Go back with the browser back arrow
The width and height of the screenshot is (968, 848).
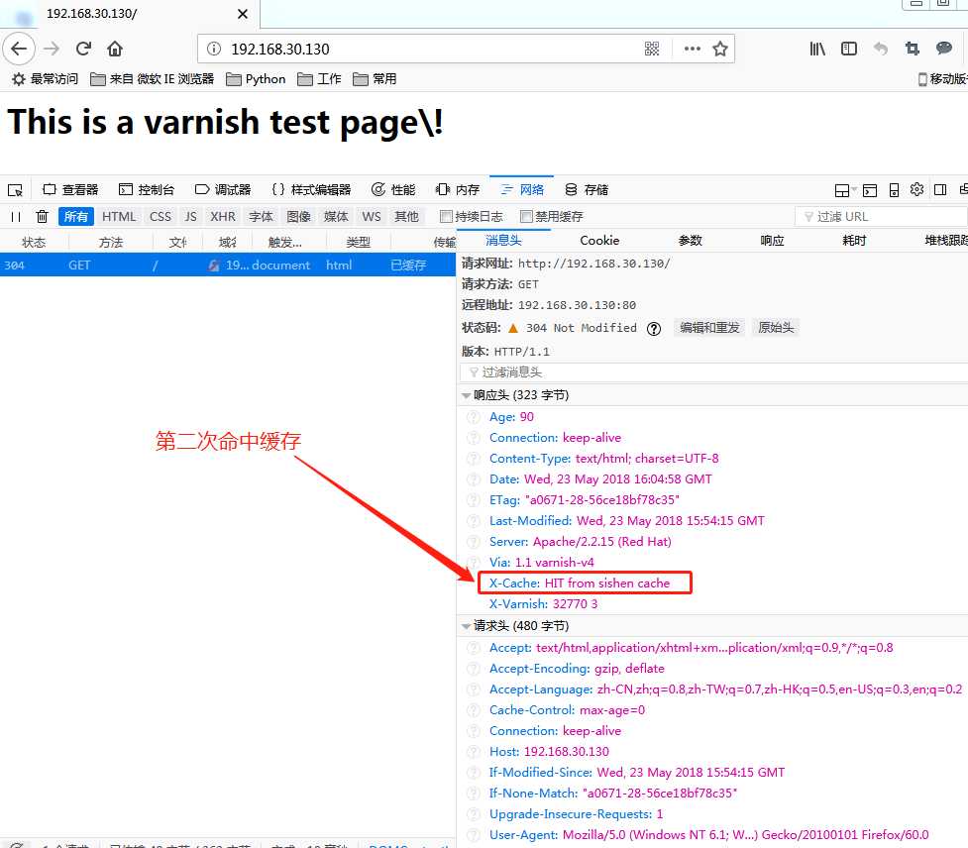click(19, 49)
